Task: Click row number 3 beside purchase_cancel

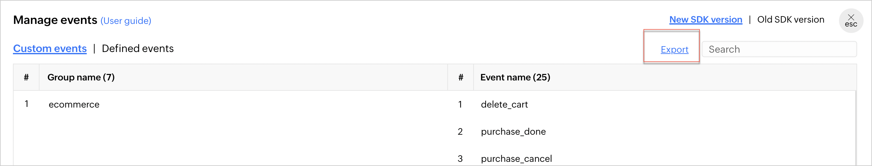Action: pos(460,159)
